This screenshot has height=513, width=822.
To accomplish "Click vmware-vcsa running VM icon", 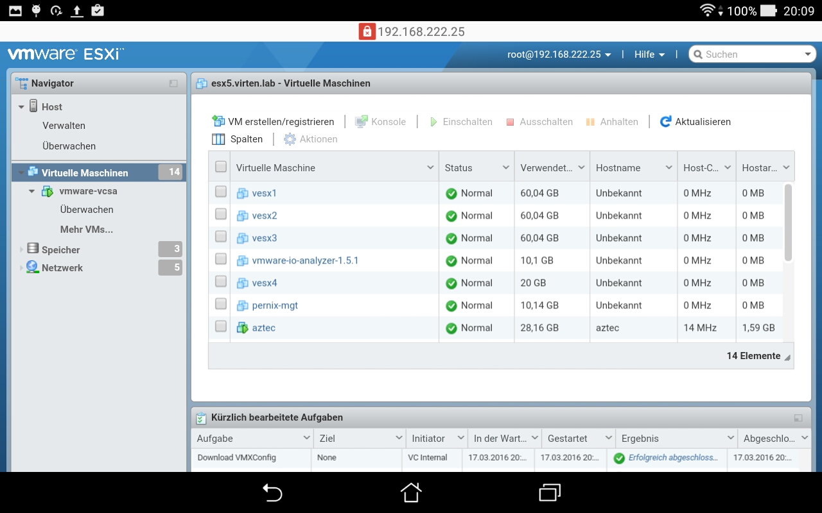I will [48, 191].
